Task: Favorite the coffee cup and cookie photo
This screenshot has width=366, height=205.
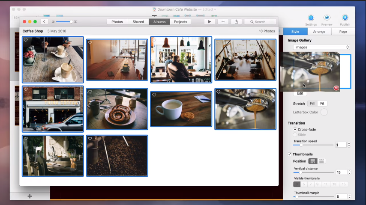Action: pyautogui.click(x=154, y=95)
